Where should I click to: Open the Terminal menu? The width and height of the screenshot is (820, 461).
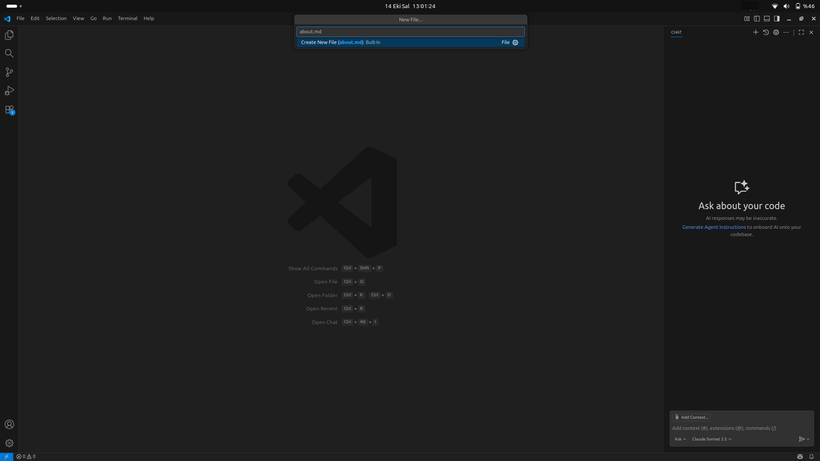pyautogui.click(x=127, y=18)
